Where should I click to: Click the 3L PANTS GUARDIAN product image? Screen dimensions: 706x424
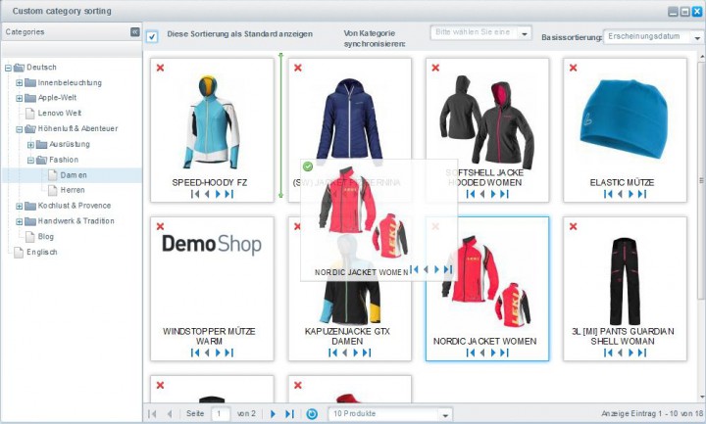coord(625,281)
